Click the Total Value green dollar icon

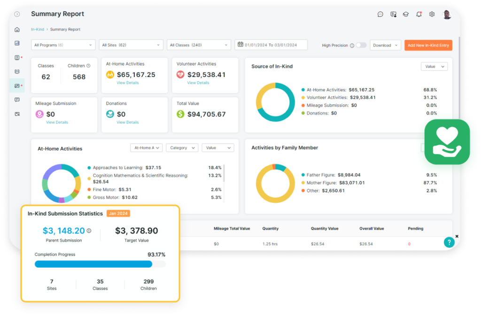(x=180, y=114)
